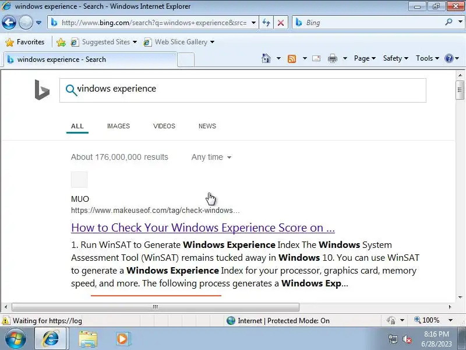
Task: Expand the Home button dropdown arrow
Action: click(278, 58)
